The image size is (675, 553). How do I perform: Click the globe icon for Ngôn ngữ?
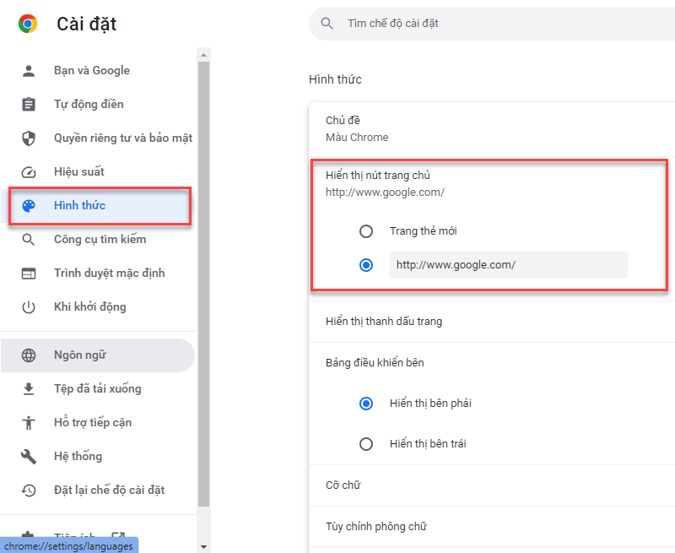pos(29,355)
